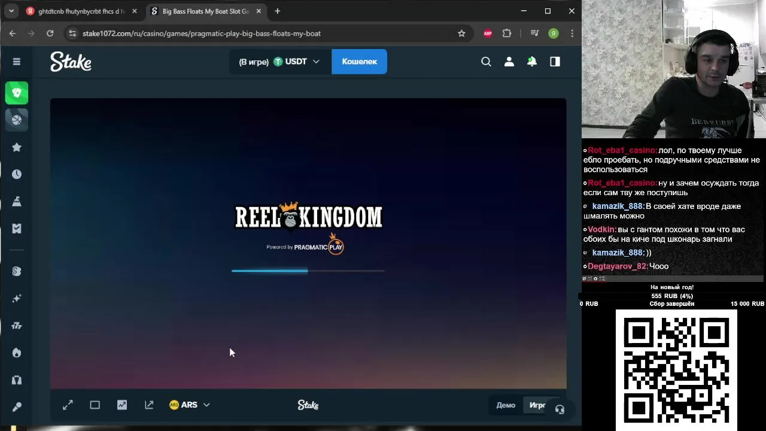The width and height of the screenshot is (766, 431).
Task: View site information for stake1072.com
Action: pos(72,34)
